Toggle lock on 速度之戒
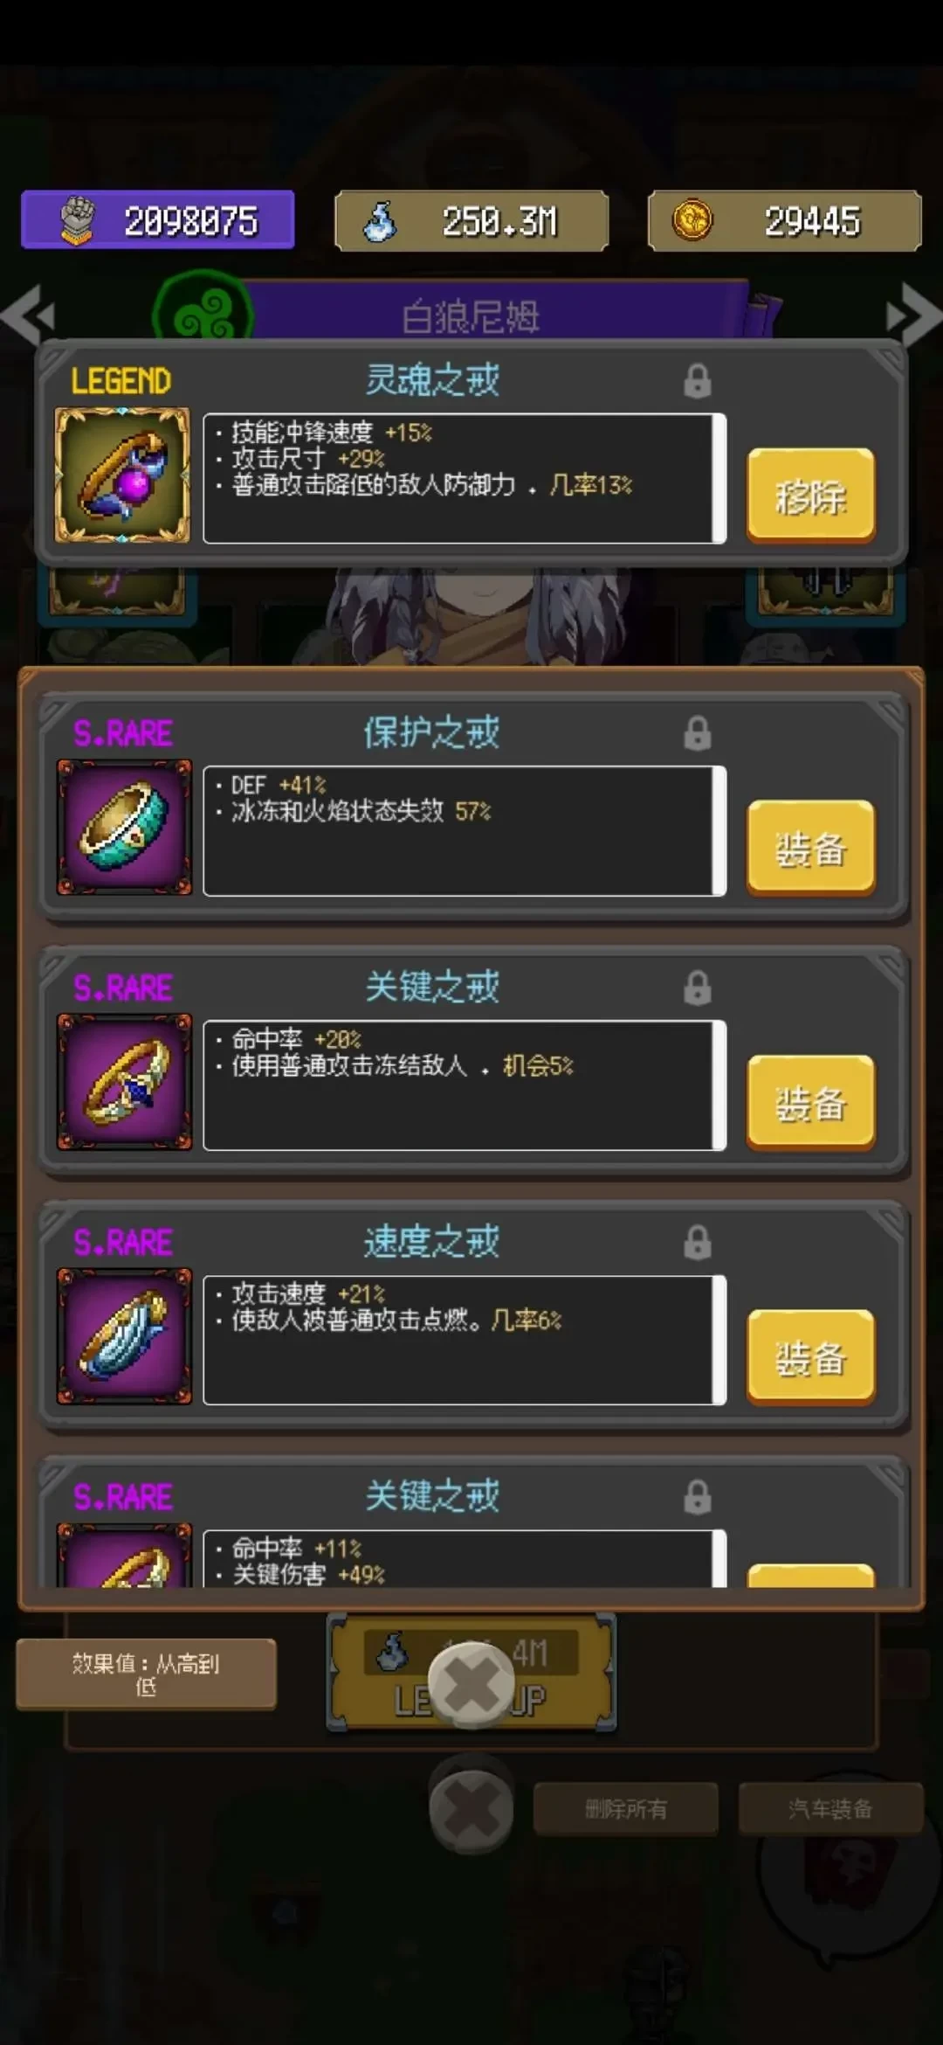Image resolution: width=943 pixels, height=2045 pixels. (697, 1242)
